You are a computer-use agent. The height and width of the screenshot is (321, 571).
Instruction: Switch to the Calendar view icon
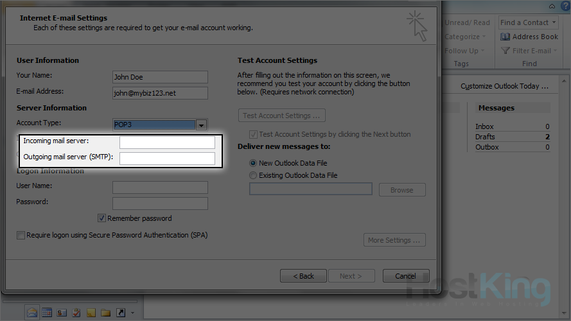(x=47, y=313)
